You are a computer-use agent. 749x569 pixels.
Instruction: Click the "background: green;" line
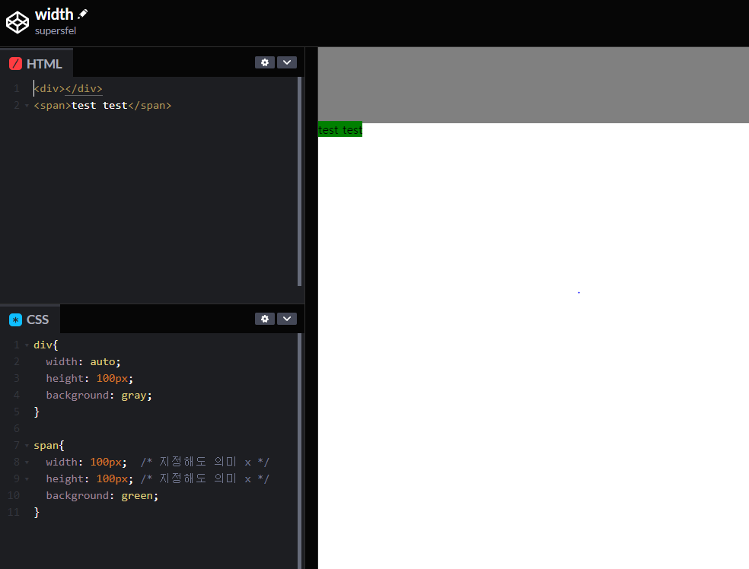(102, 495)
